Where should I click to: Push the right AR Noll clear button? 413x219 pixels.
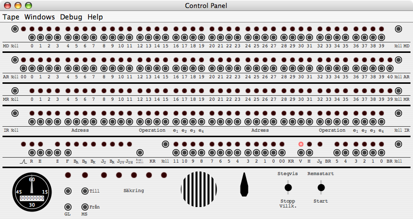398,60
